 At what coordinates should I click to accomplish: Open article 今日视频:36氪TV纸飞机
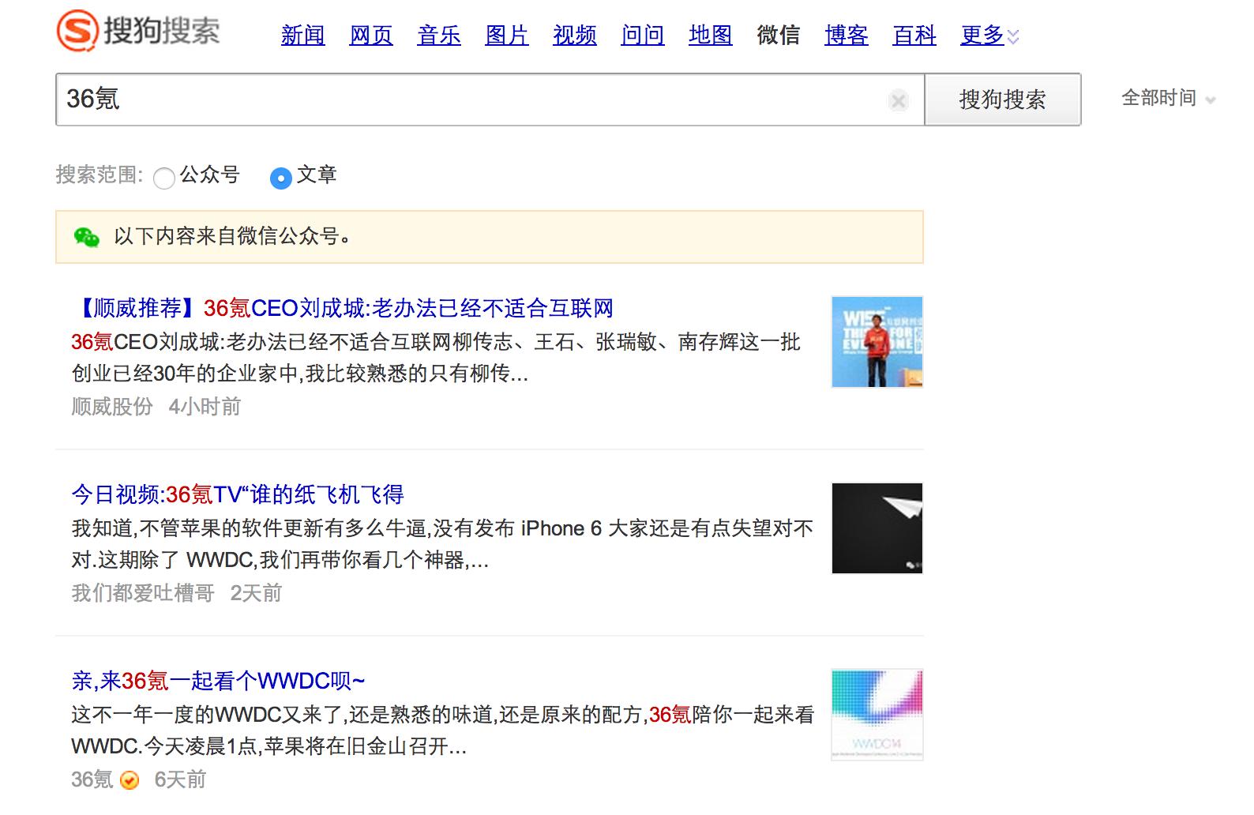coord(238,494)
